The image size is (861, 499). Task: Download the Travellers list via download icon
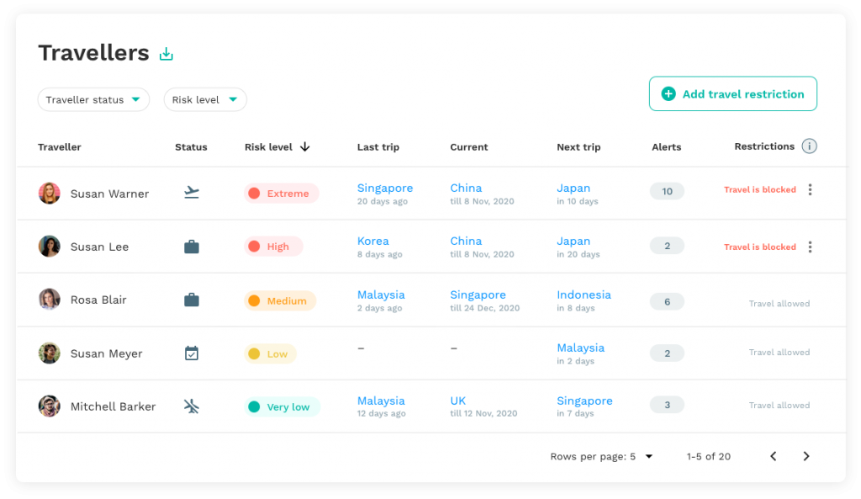point(166,54)
